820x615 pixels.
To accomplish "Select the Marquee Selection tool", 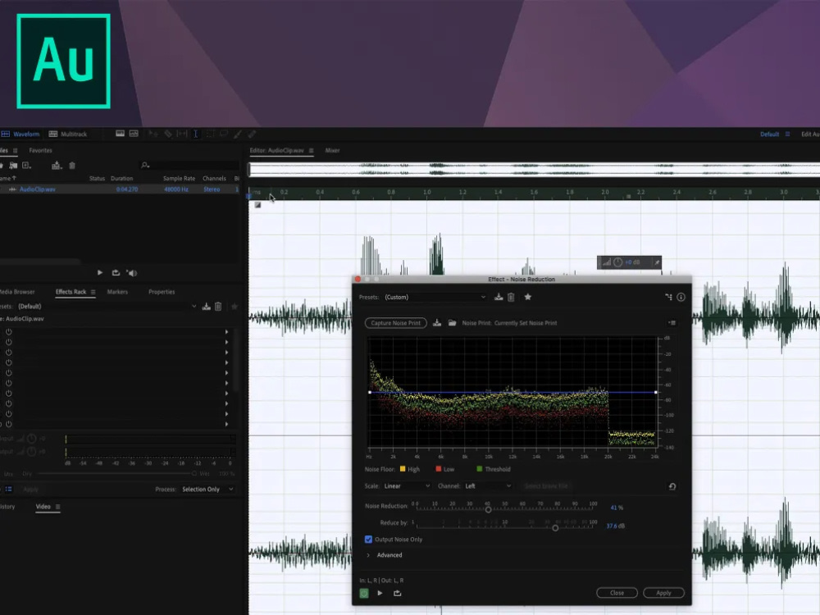I will click(210, 134).
